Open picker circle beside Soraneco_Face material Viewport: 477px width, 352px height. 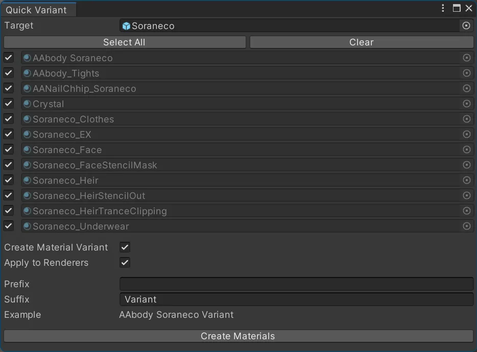pyautogui.click(x=466, y=149)
